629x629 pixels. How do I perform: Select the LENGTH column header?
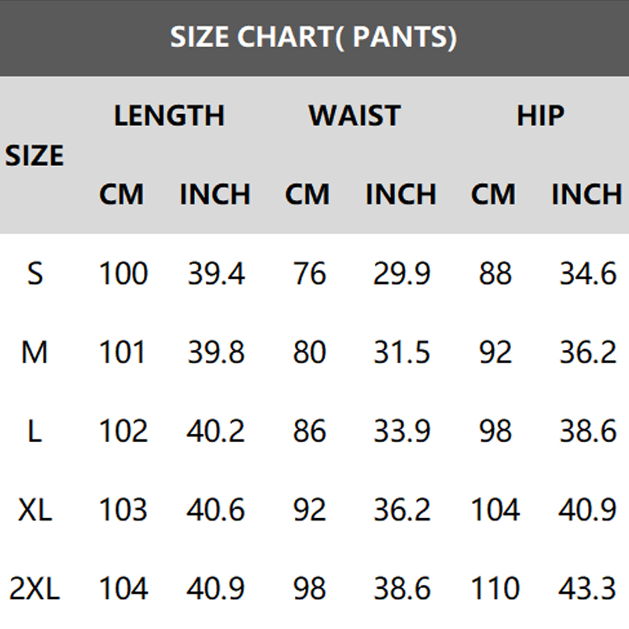point(169,116)
